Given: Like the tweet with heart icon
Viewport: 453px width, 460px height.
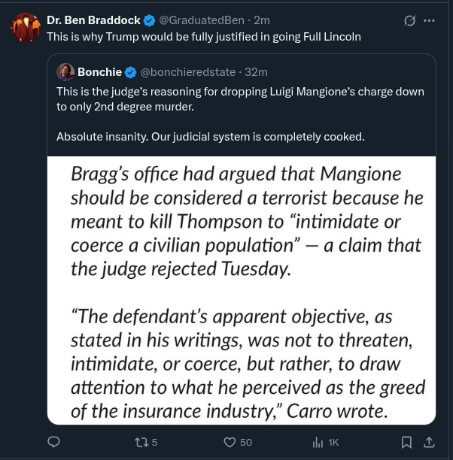Looking at the screenshot, I should (x=230, y=442).
